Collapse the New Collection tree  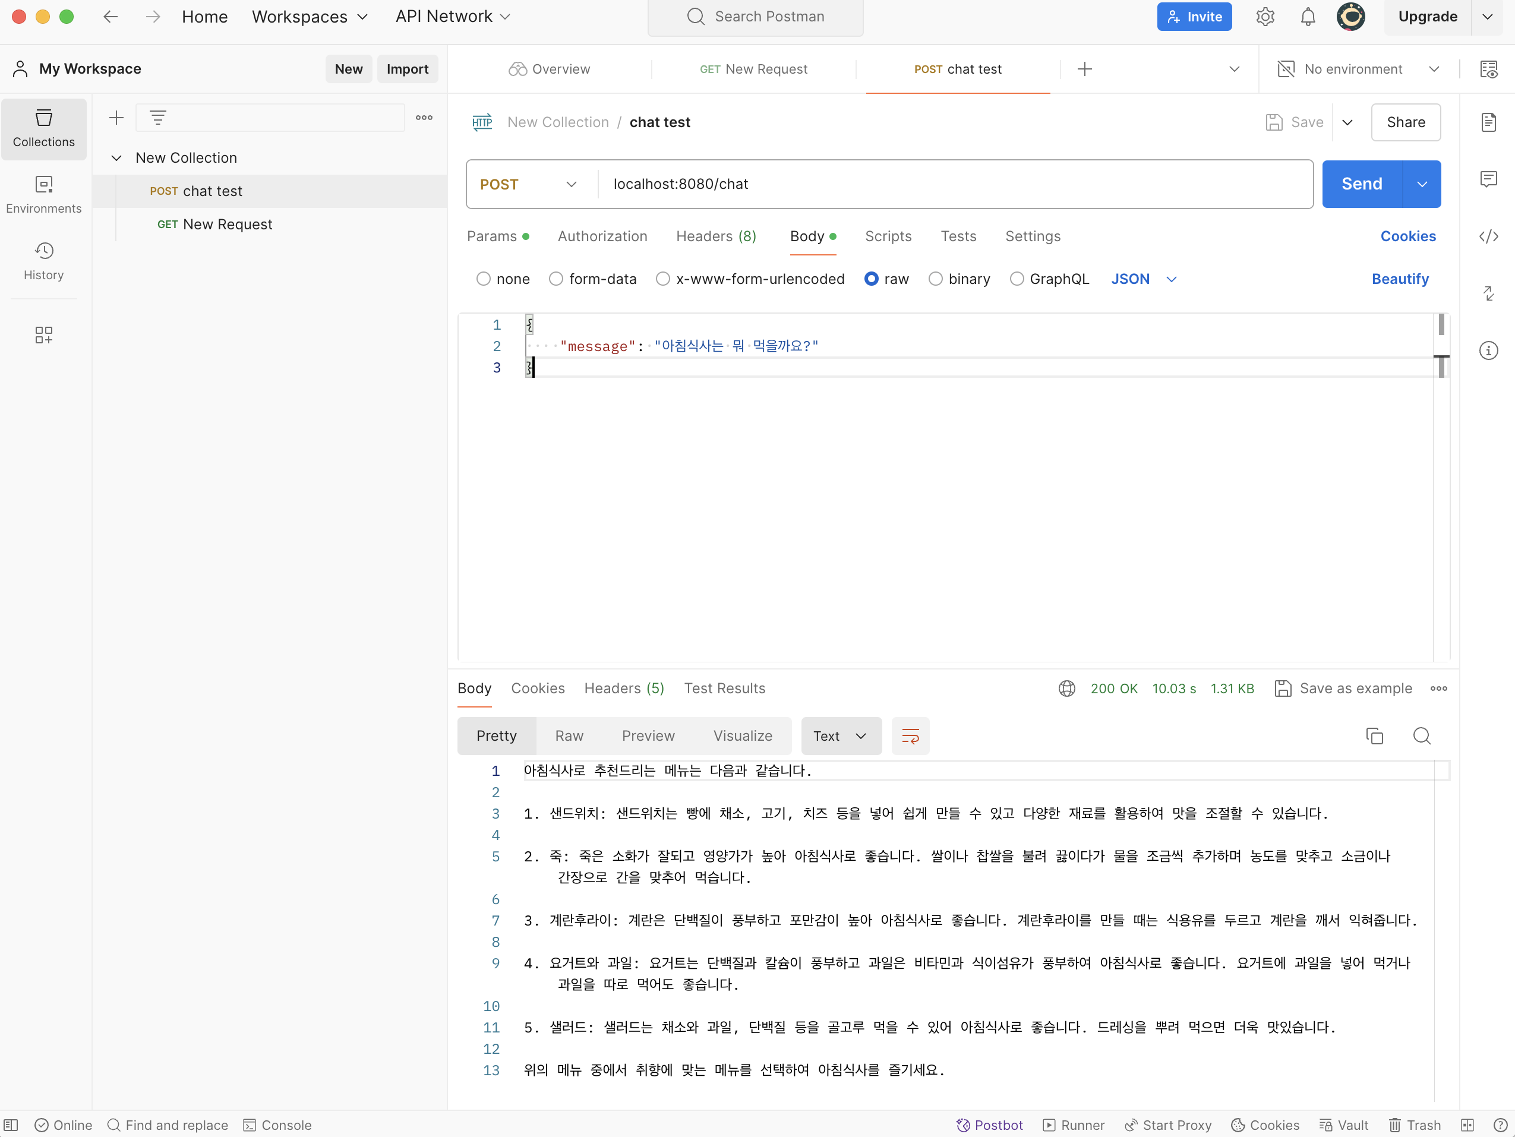click(x=116, y=157)
